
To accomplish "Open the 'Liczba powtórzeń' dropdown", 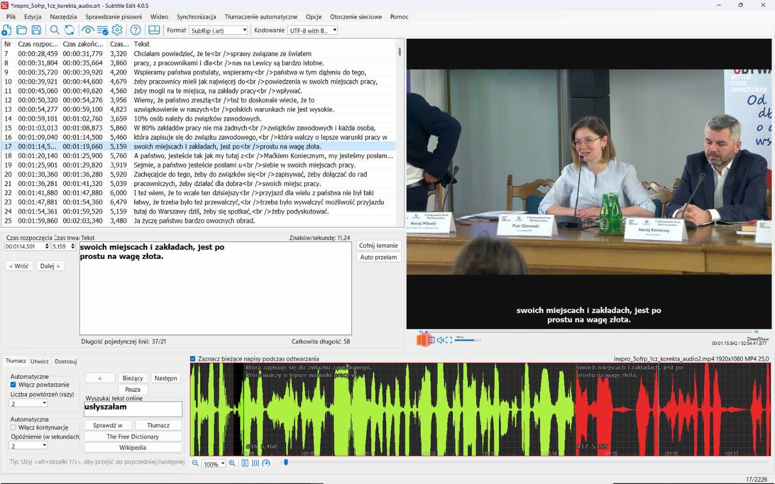I will [x=29, y=403].
